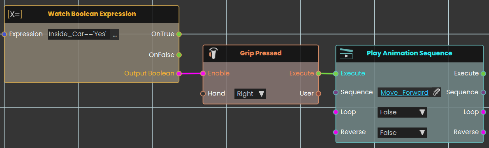The width and height of the screenshot is (489, 148).
Task: Click the Play Animation Sequence clapperboard icon
Action: tap(346, 53)
